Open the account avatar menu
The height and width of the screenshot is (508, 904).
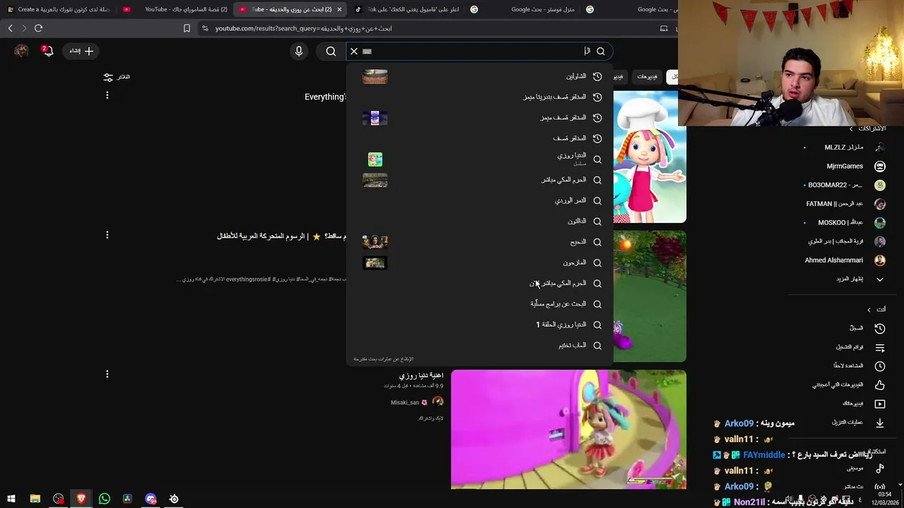[x=22, y=51]
